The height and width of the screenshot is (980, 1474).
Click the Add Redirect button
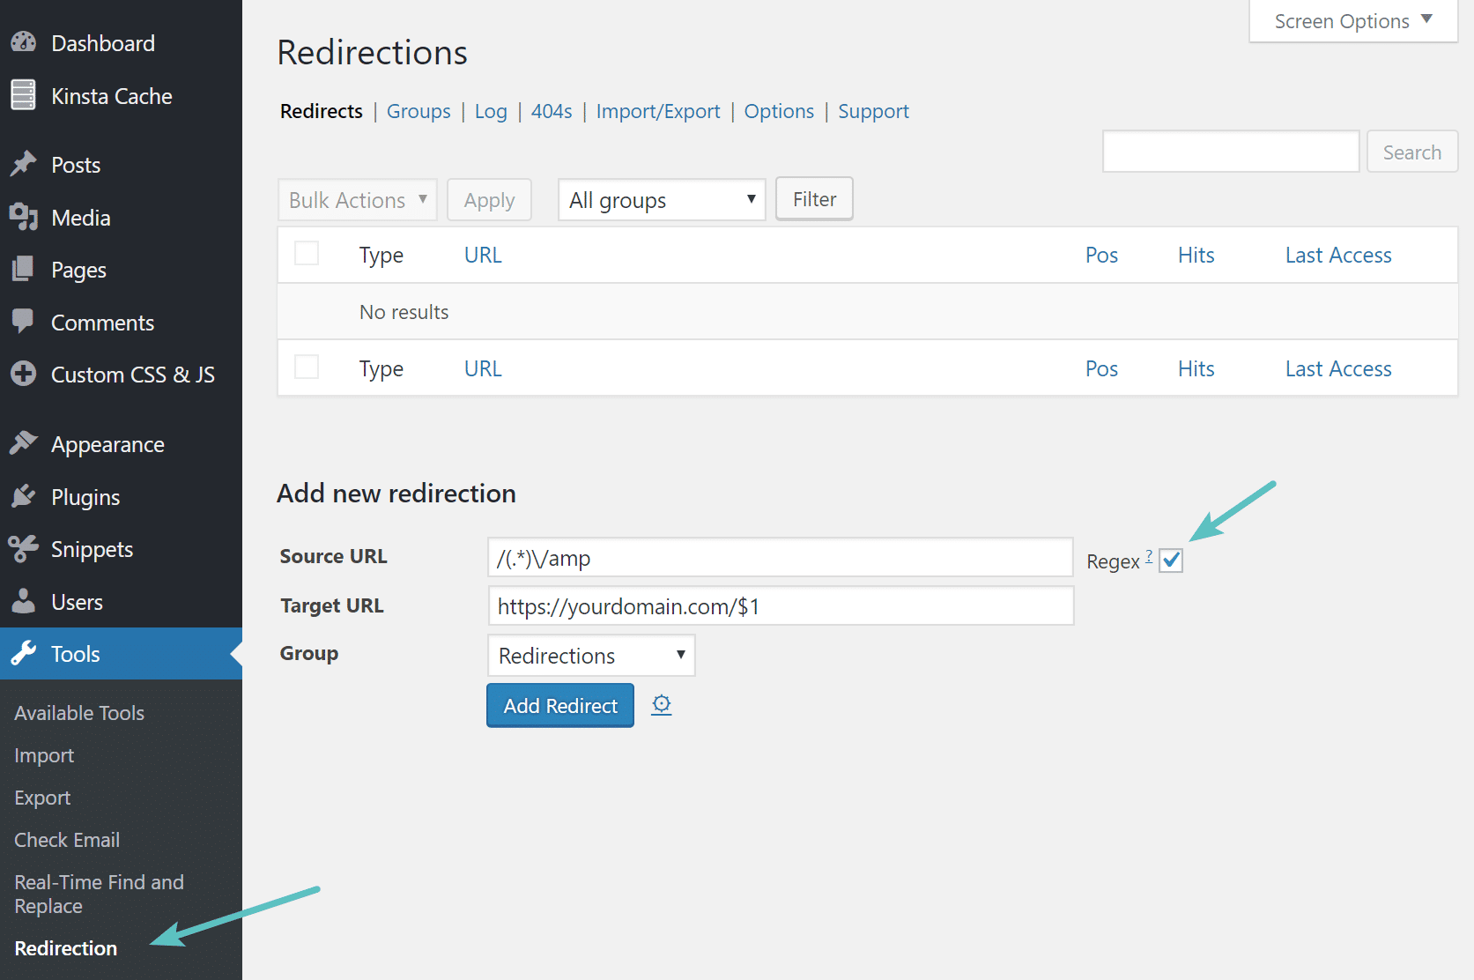[x=559, y=705]
